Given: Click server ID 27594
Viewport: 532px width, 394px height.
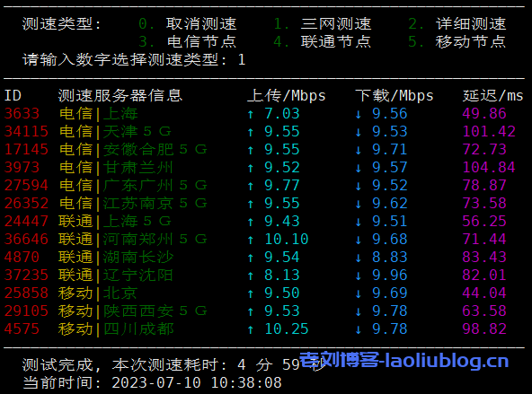Looking at the screenshot, I should coord(26,185).
